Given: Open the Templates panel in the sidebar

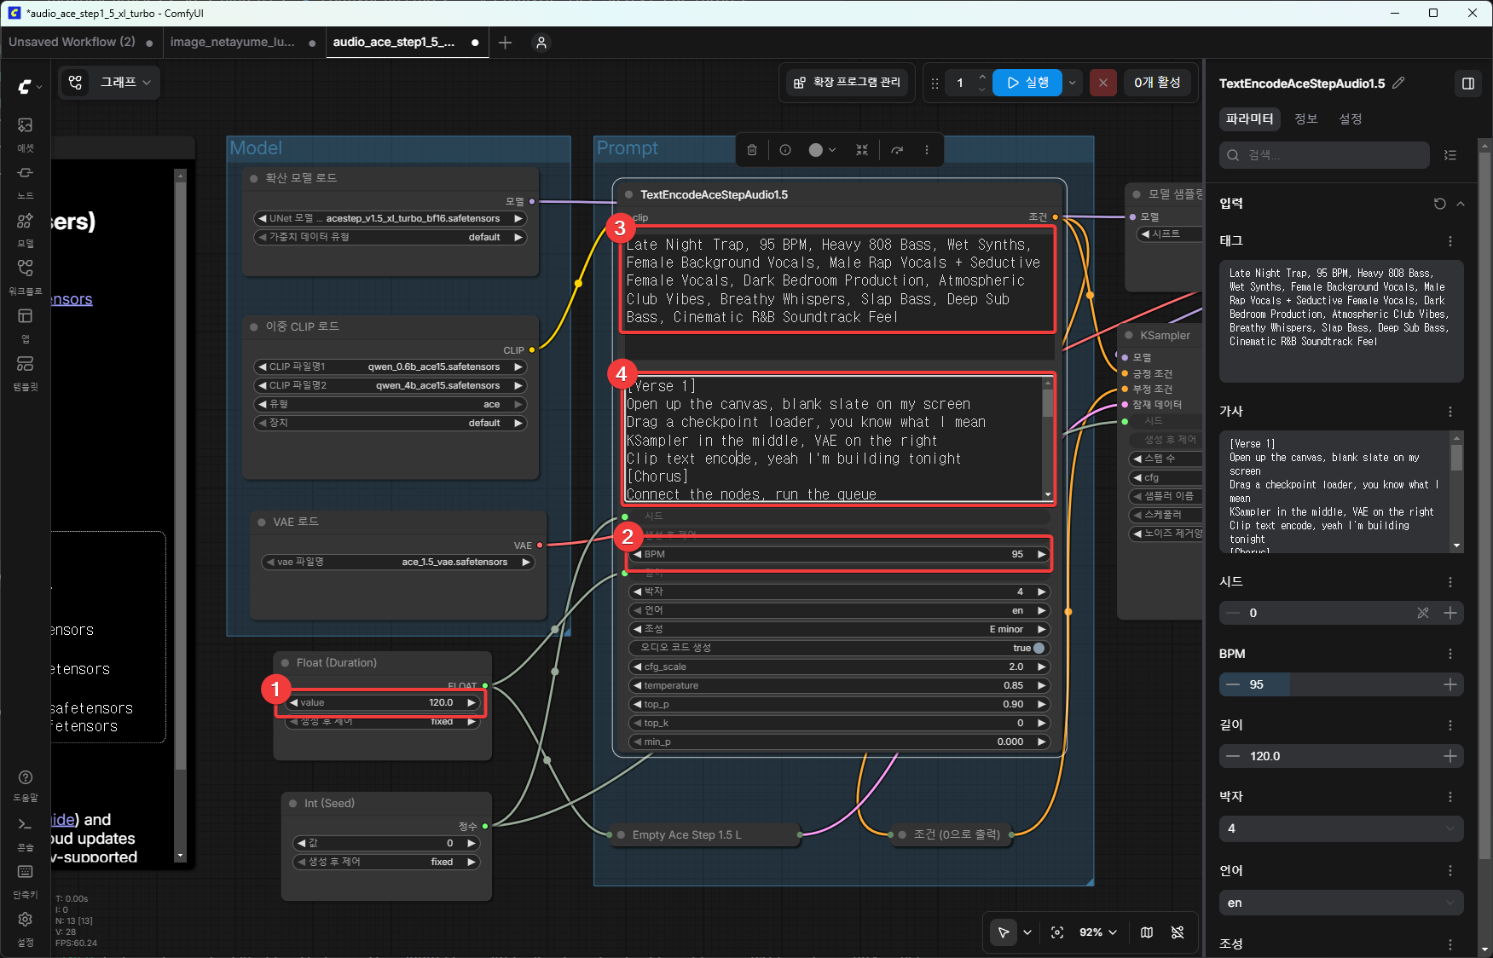Looking at the screenshot, I should click(26, 372).
